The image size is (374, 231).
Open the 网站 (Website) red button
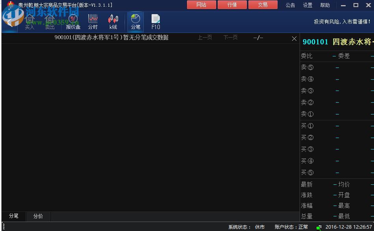point(201,5)
